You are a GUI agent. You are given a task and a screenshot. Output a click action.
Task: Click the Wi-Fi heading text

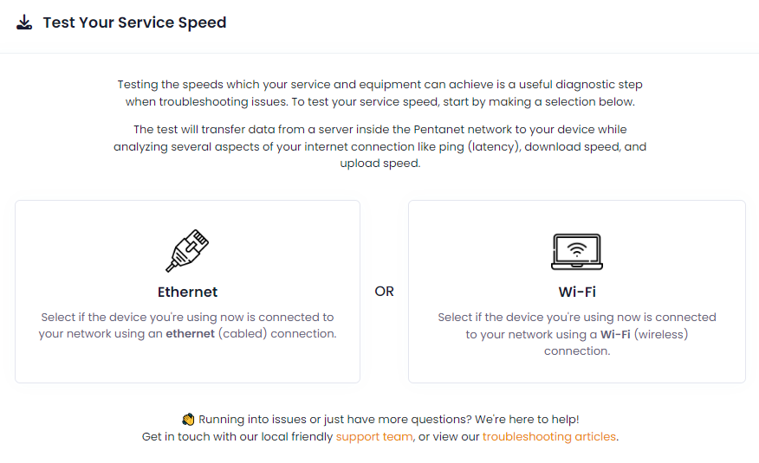pyautogui.click(x=577, y=292)
